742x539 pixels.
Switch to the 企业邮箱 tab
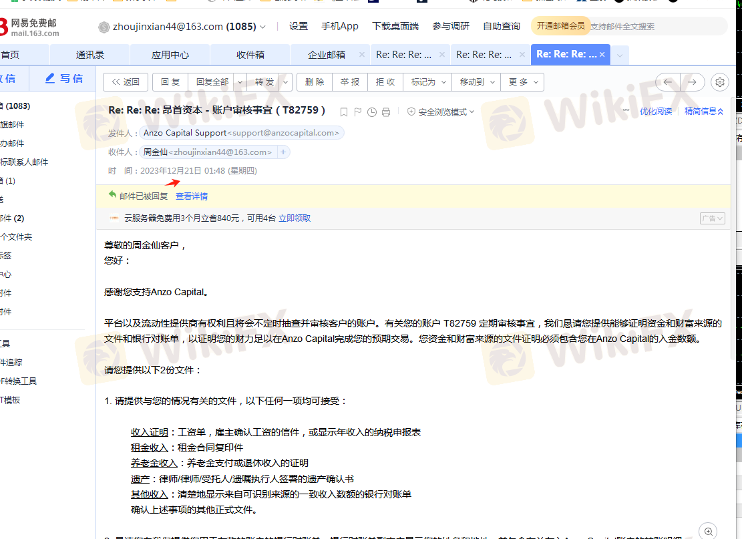(326, 55)
